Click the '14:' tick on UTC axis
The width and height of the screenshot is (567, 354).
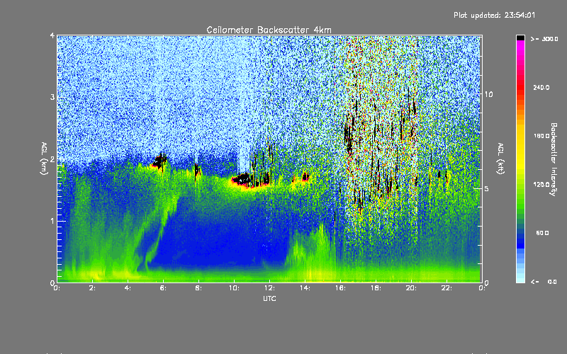pos(305,288)
